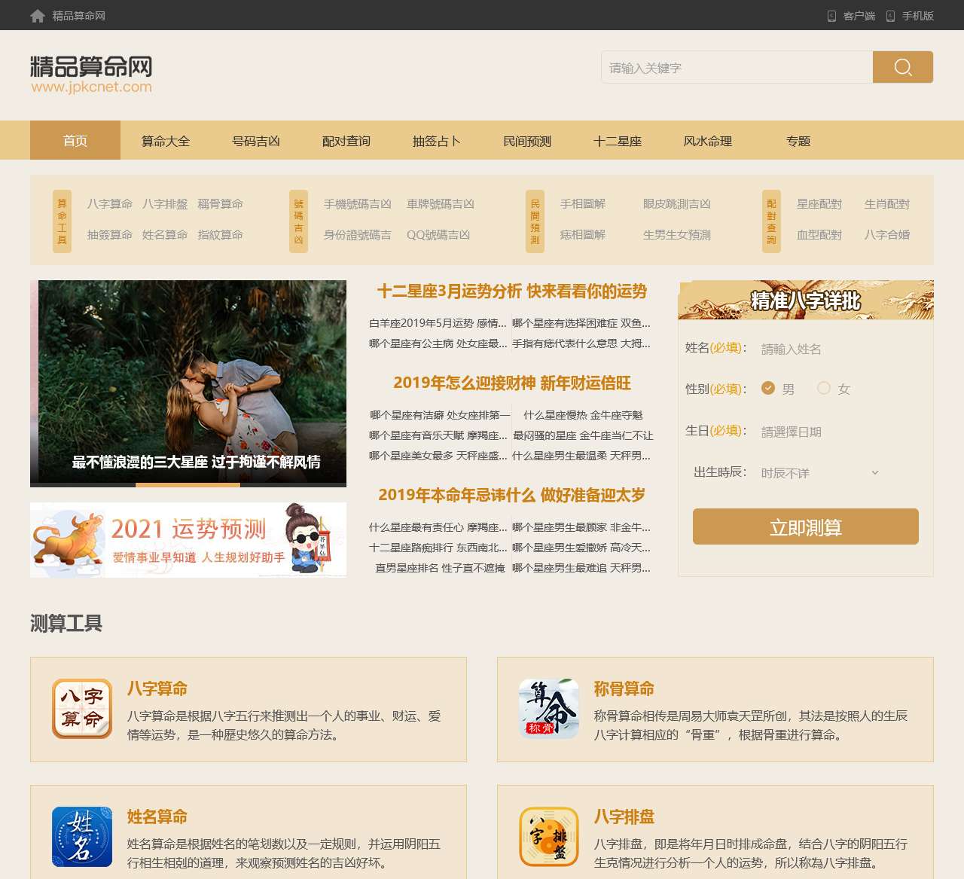The width and height of the screenshot is (964, 879).
Task: Open the 抽签占卜 navigation item
Action: pyautogui.click(x=437, y=140)
